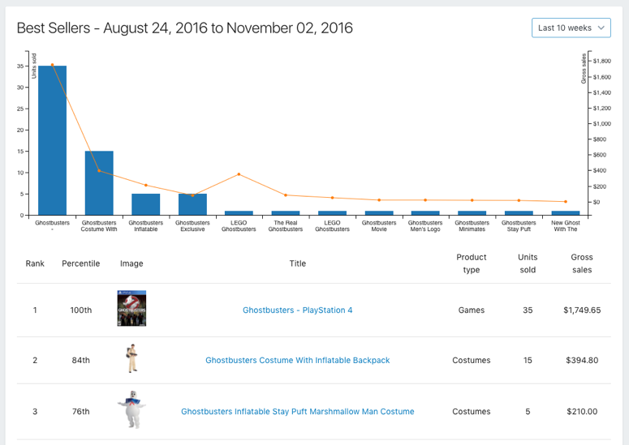
Task: Click the Rank column header
Action: pos(35,263)
